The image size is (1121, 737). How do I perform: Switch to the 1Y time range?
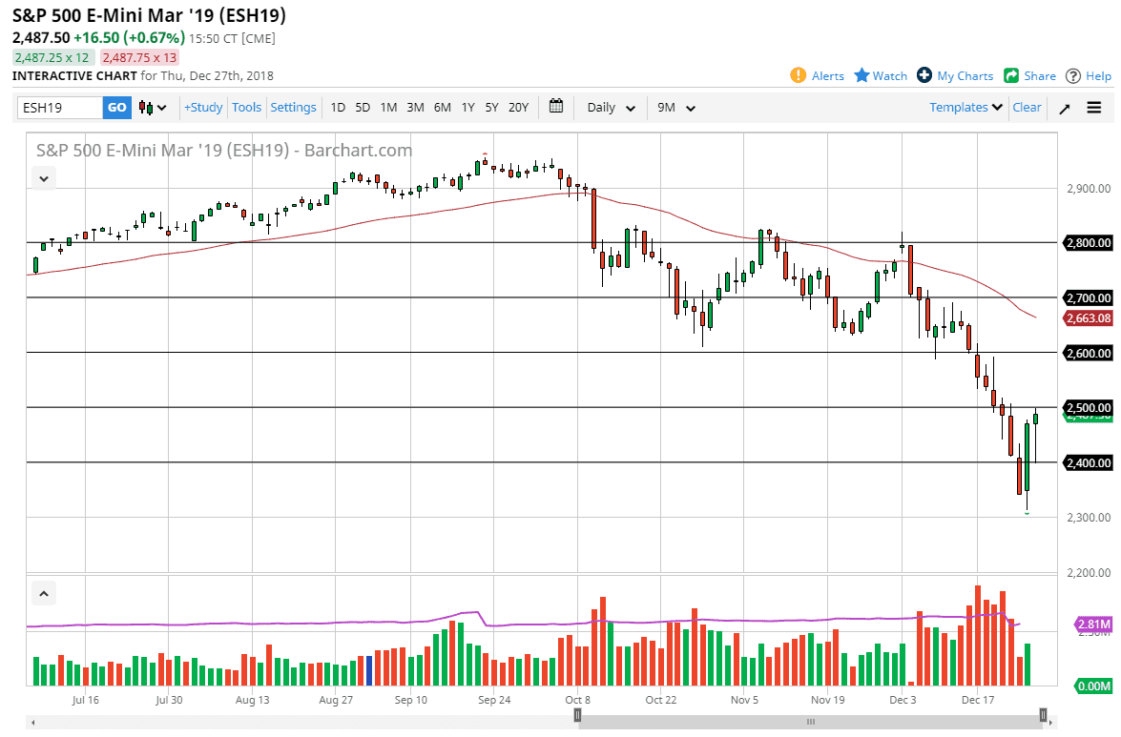(x=467, y=108)
